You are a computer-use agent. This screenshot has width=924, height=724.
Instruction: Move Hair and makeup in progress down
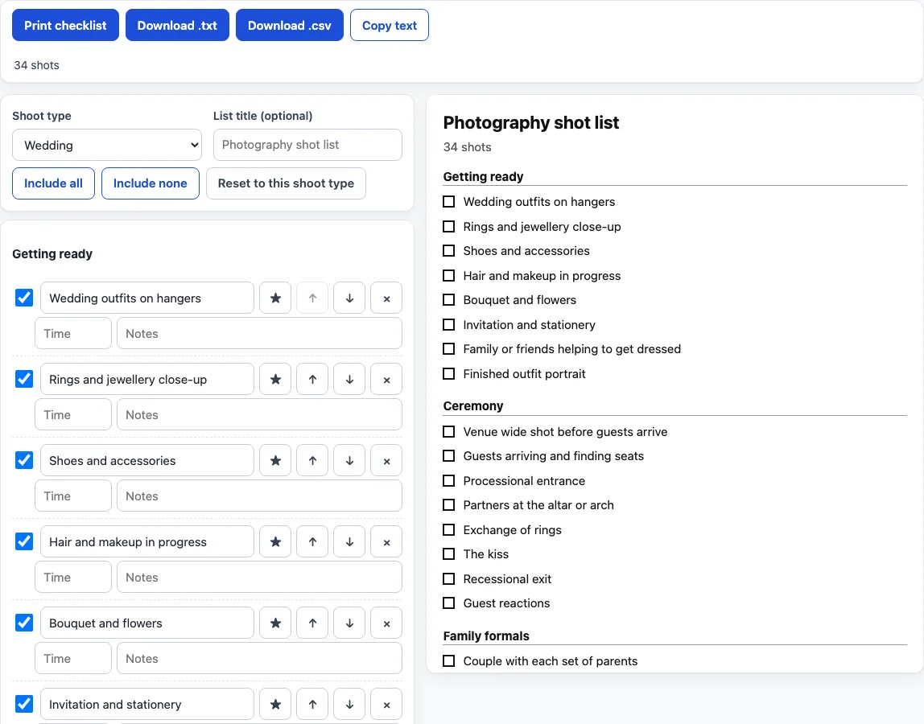pyautogui.click(x=349, y=542)
